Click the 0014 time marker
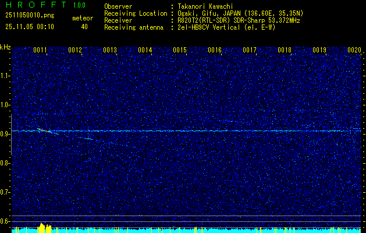 pyautogui.click(x=145, y=50)
